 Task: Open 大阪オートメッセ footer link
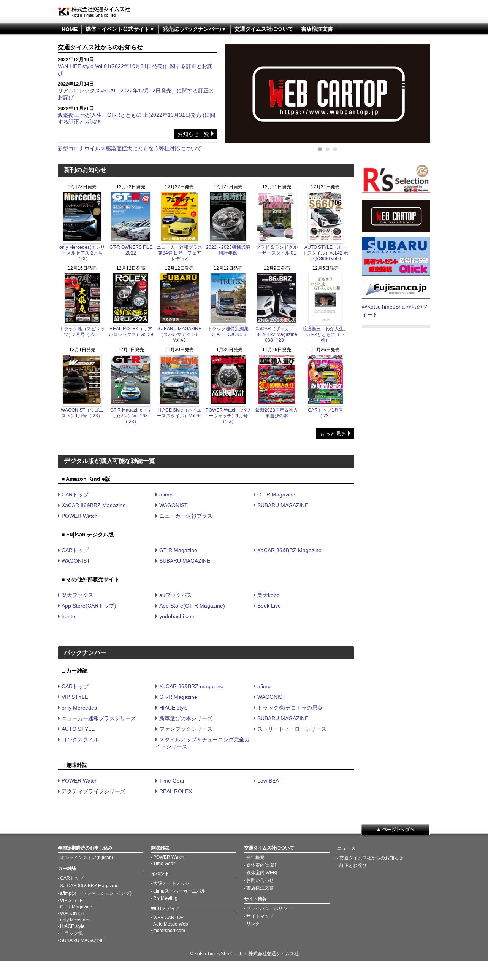171,883
